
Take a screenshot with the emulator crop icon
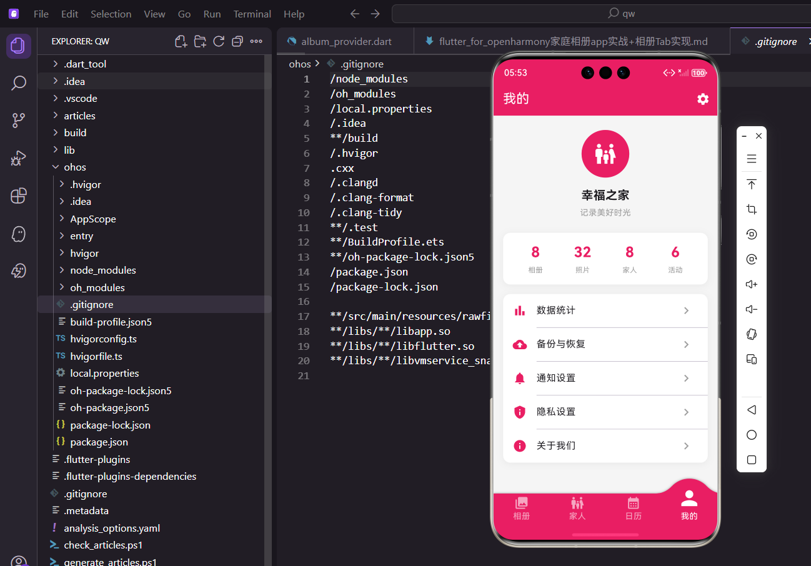click(751, 209)
